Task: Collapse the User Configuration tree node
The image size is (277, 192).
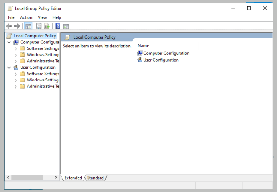Action: (x=9, y=68)
